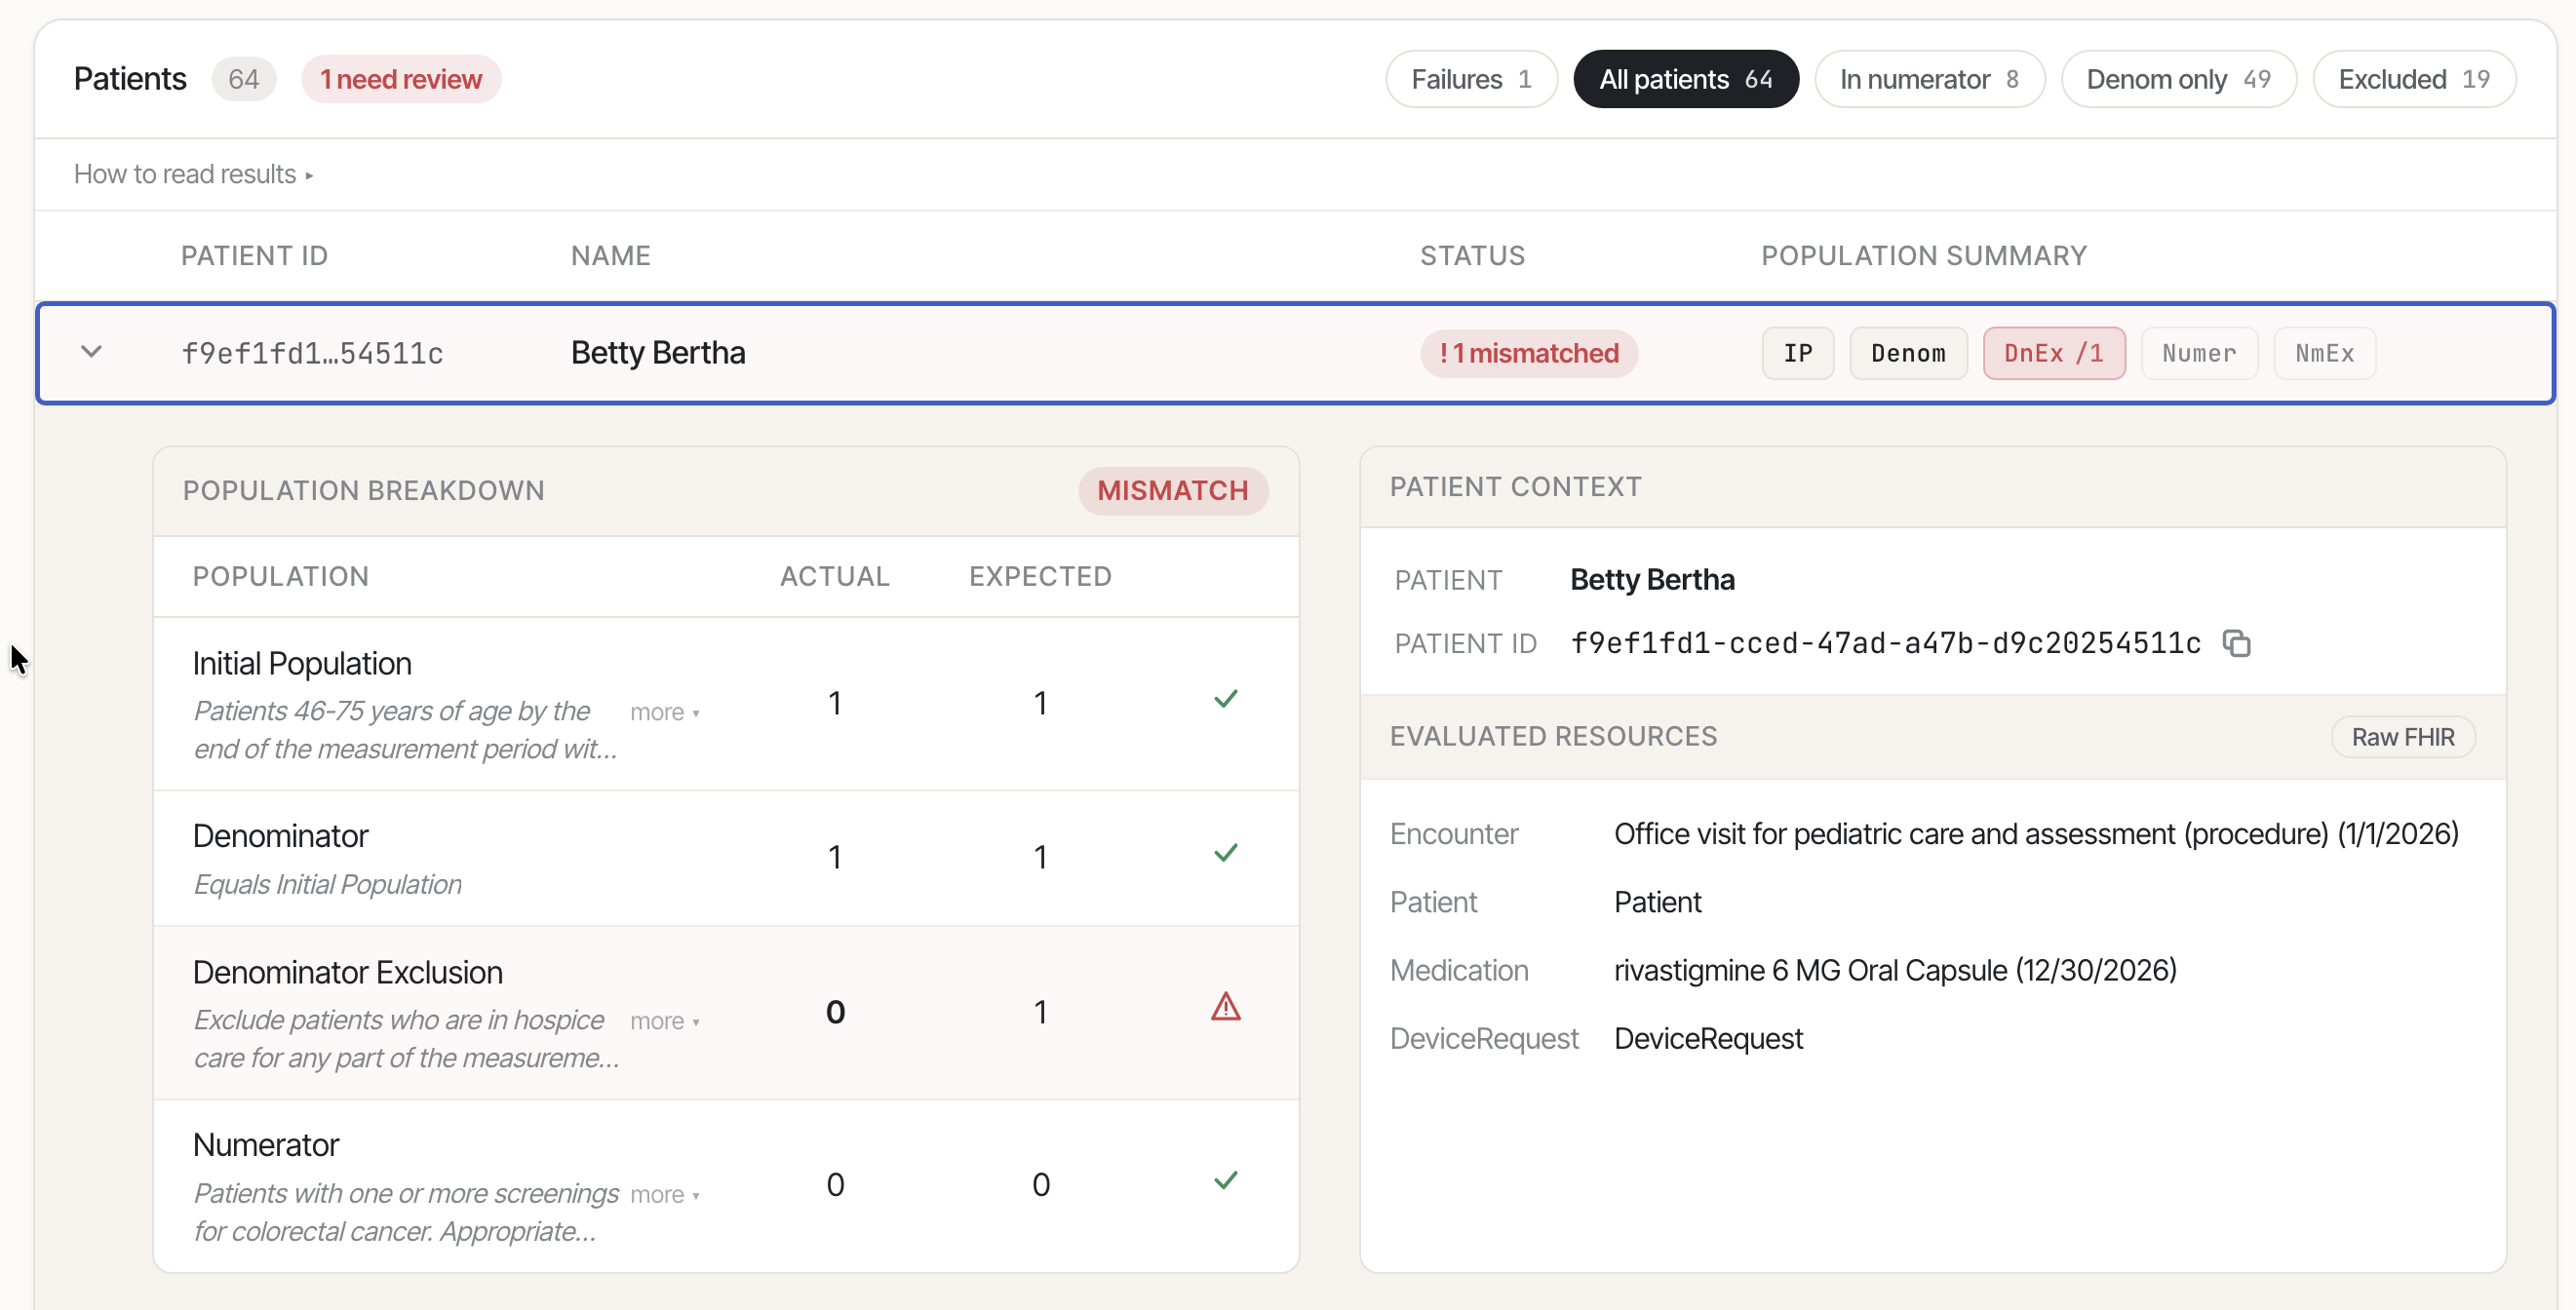Click Betty Bertha name in table row
Viewport: 2576px width, 1310px height.
coord(658,353)
